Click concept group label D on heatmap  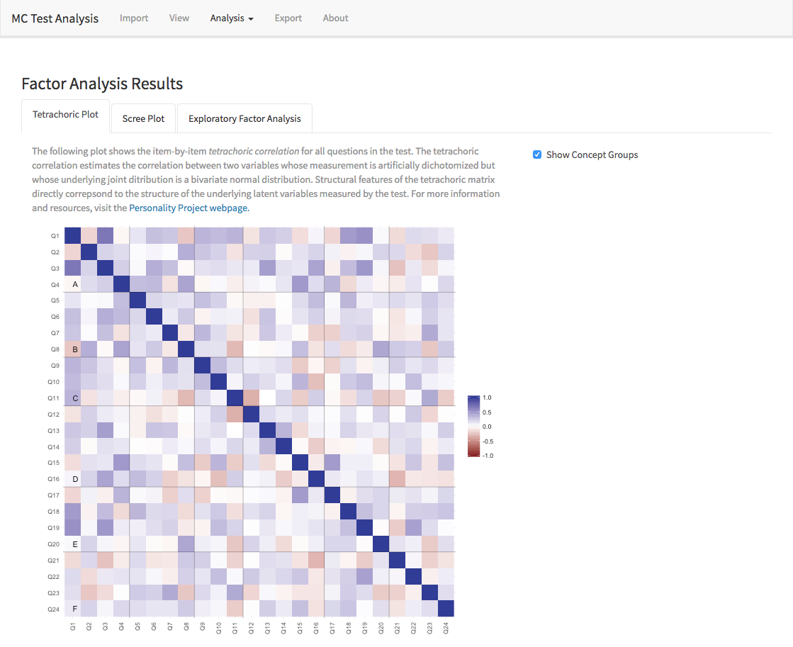pyautogui.click(x=75, y=479)
